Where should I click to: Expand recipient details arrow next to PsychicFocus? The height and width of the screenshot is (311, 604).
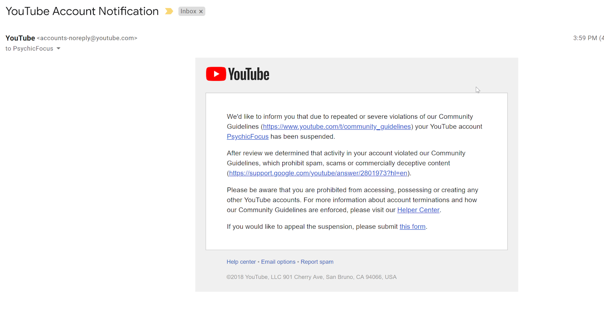59,49
